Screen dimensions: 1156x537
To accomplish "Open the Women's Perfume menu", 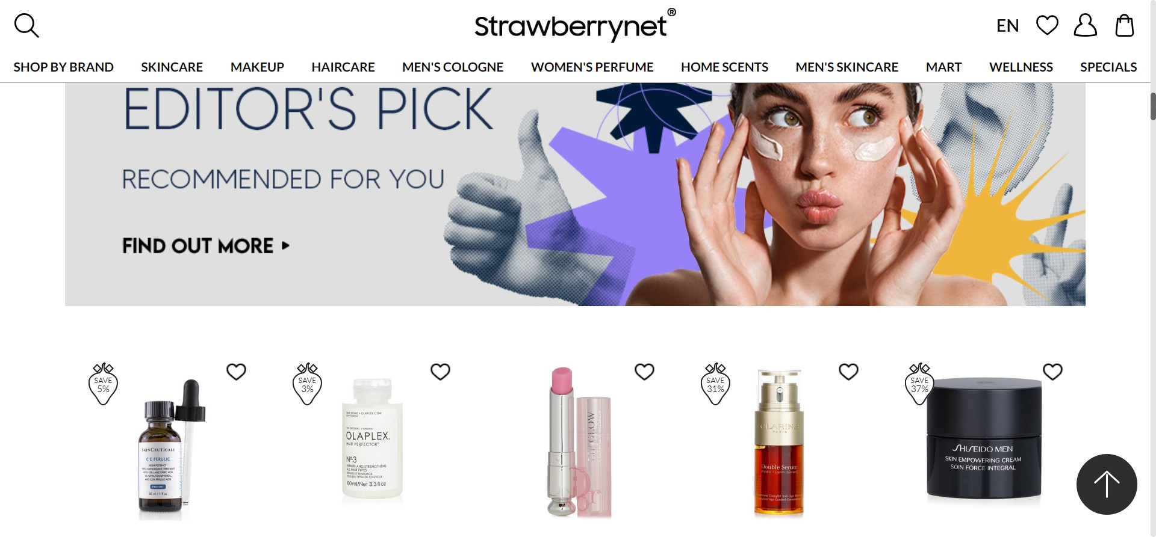I will (592, 67).
